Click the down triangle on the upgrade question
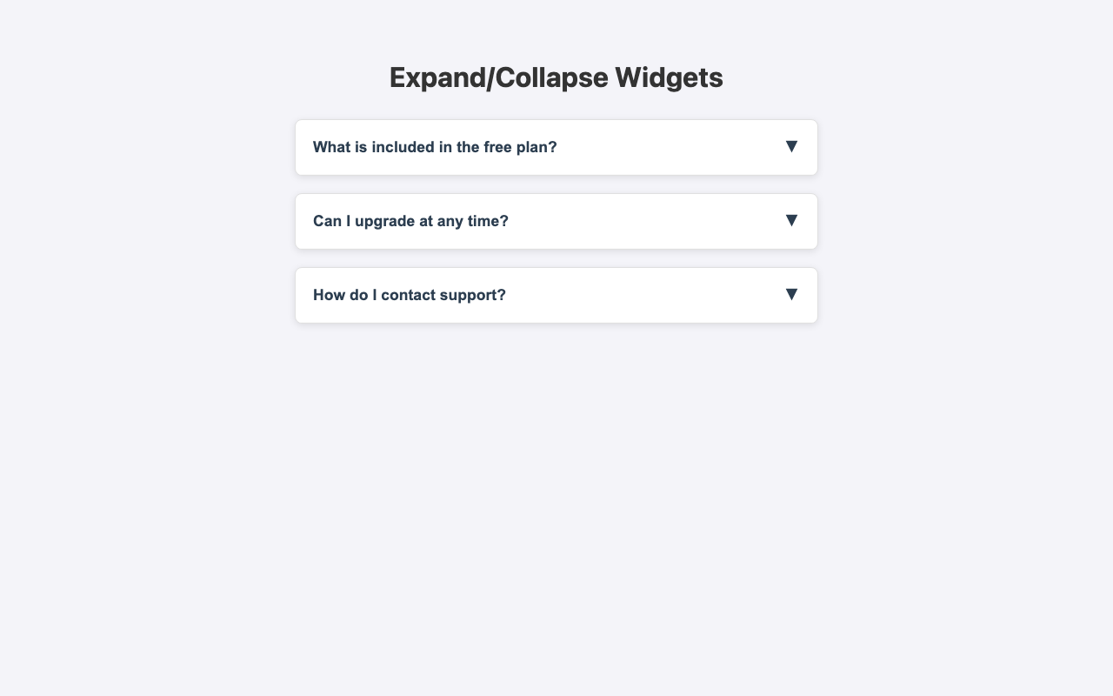 (x=791, y=220)
